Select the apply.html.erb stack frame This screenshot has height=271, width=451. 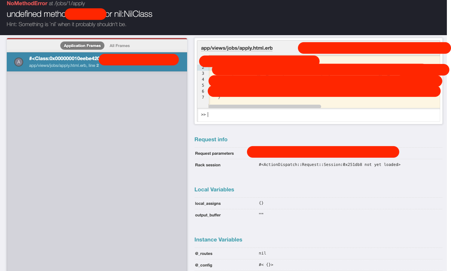97,62
